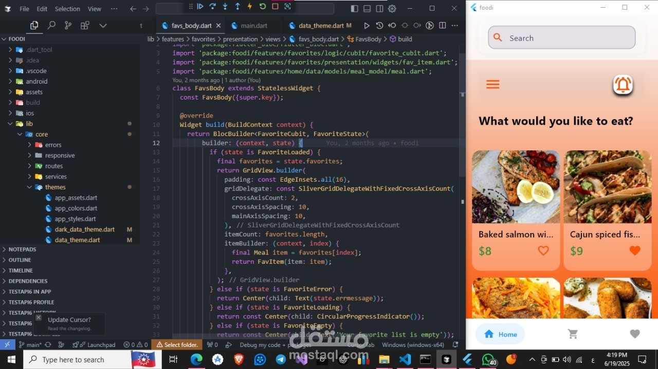Open the Selection menu

pos(67,9)
